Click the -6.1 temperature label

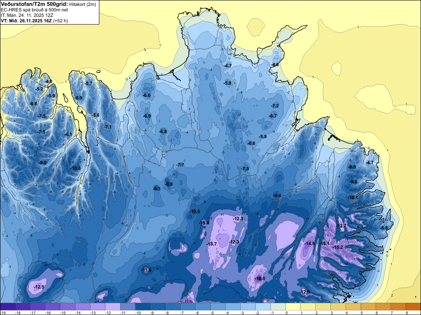[68, 134]
